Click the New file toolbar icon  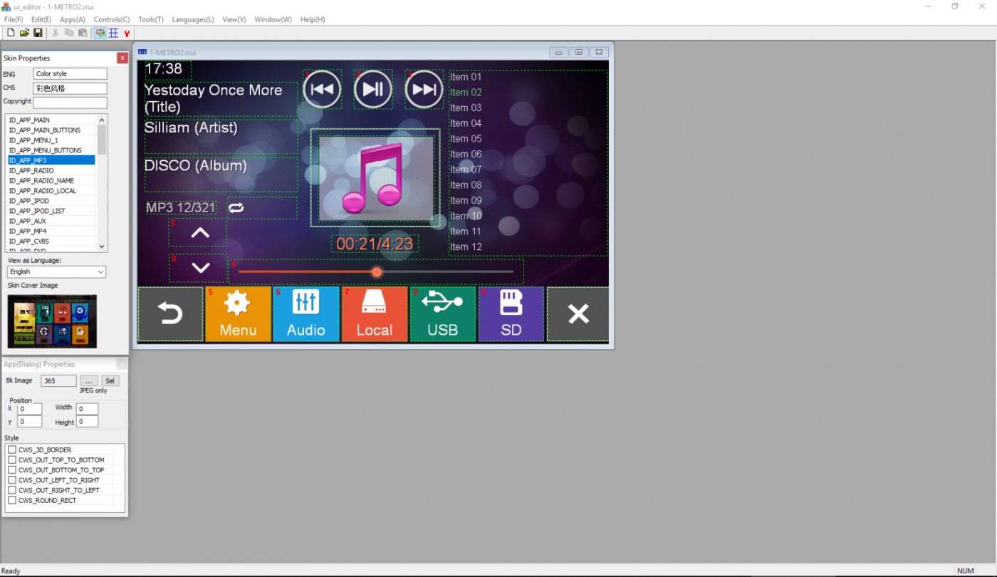pos(11,33)
